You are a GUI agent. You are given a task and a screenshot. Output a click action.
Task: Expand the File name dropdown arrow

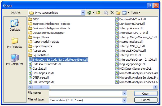125,93
